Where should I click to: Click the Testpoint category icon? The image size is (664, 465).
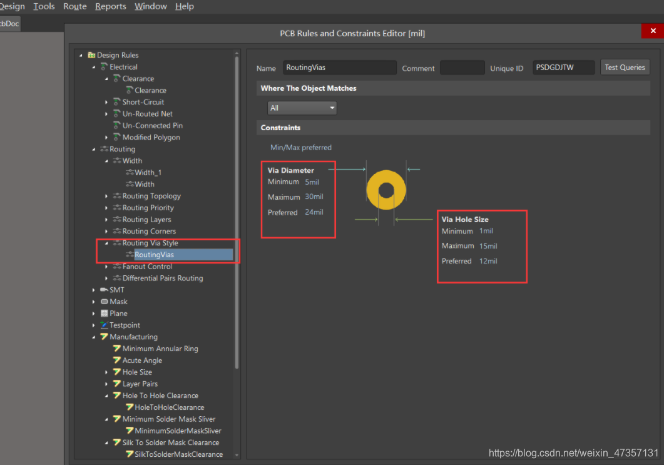coord(104,325)
